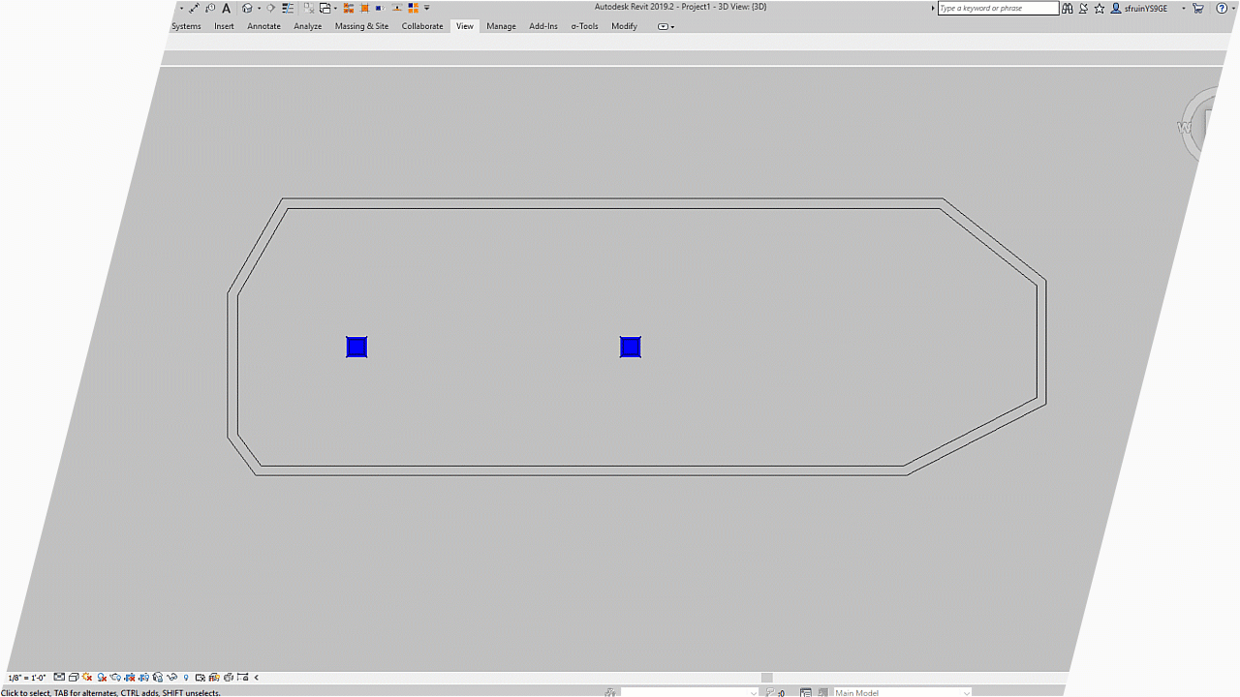The height and width of the screenshot is (697, 1240).
Task: Enable Reveal Hidden Elements lightbulb
Action: point(185,678)
